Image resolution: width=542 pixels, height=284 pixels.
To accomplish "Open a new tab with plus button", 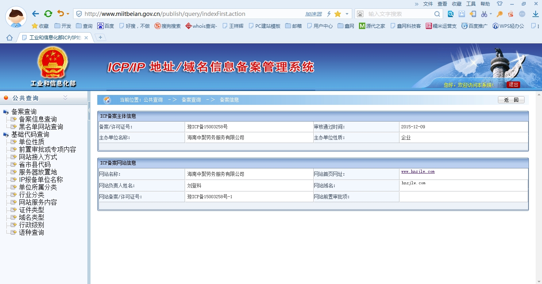I will (100, 37).
